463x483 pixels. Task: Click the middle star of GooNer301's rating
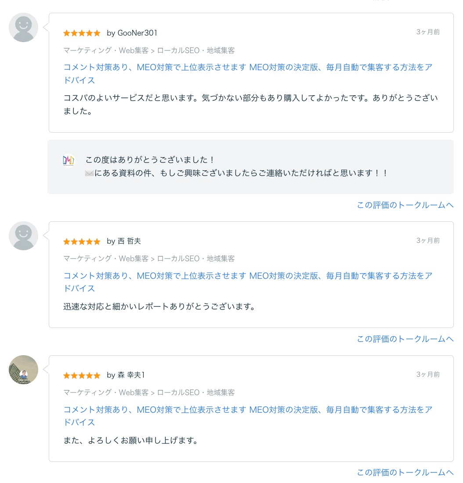82,33
